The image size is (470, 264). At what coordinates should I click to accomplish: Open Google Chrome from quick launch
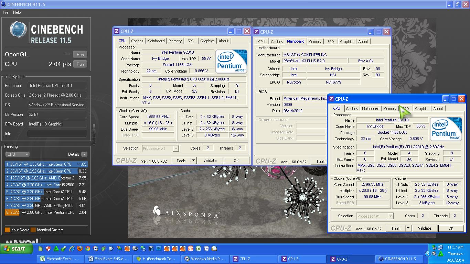(x=88, y=248)
